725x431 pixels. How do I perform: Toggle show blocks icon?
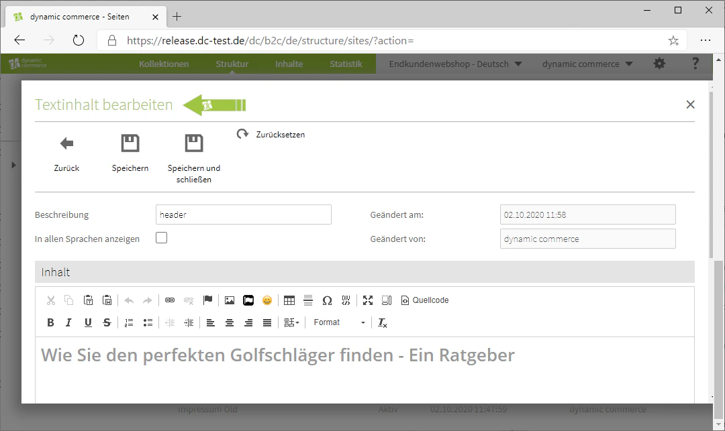tap(387, 300)
